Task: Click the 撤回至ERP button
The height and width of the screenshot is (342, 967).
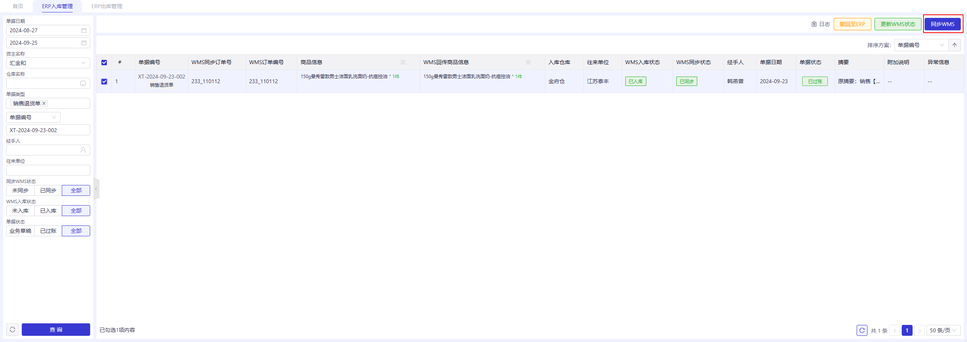Action: 852,24
